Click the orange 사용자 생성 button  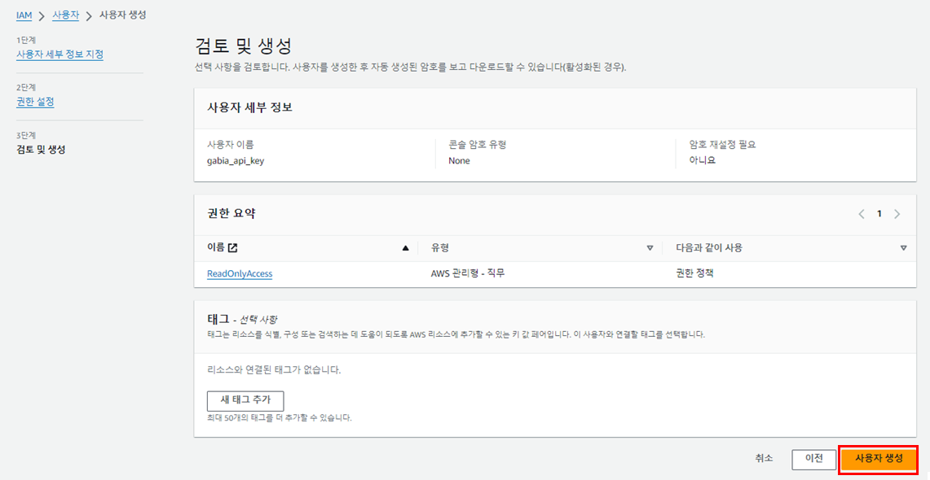point(879,459)
